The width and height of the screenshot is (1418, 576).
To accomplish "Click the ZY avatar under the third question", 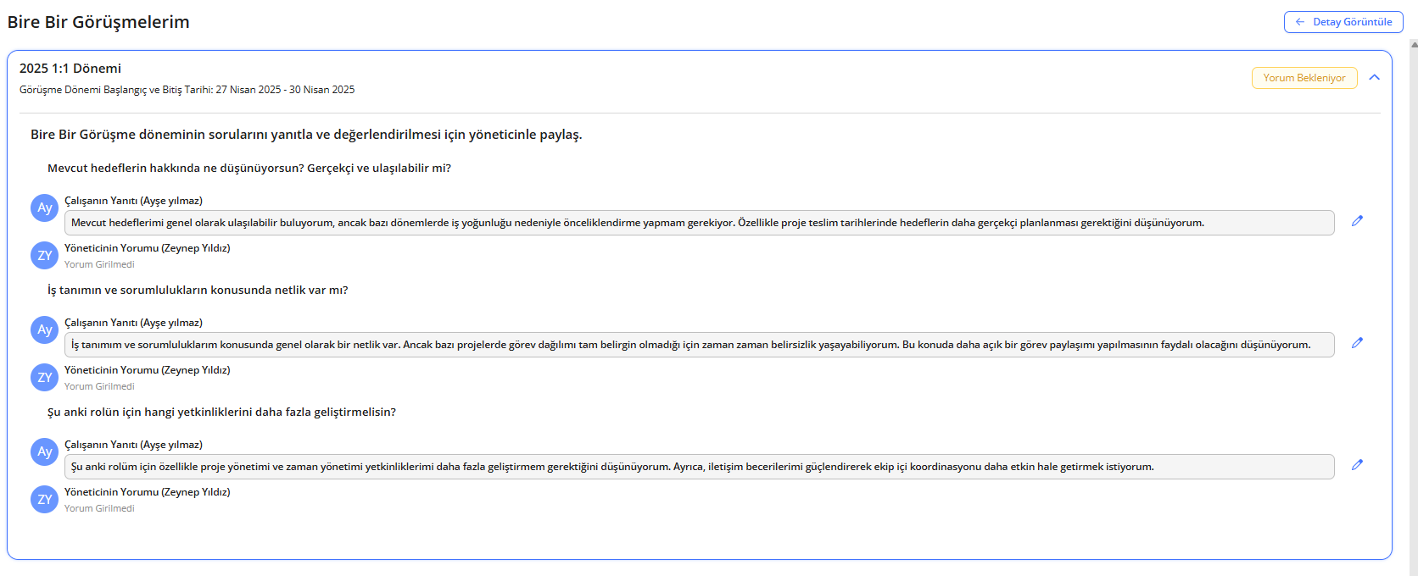I will (x=44, y=500).
